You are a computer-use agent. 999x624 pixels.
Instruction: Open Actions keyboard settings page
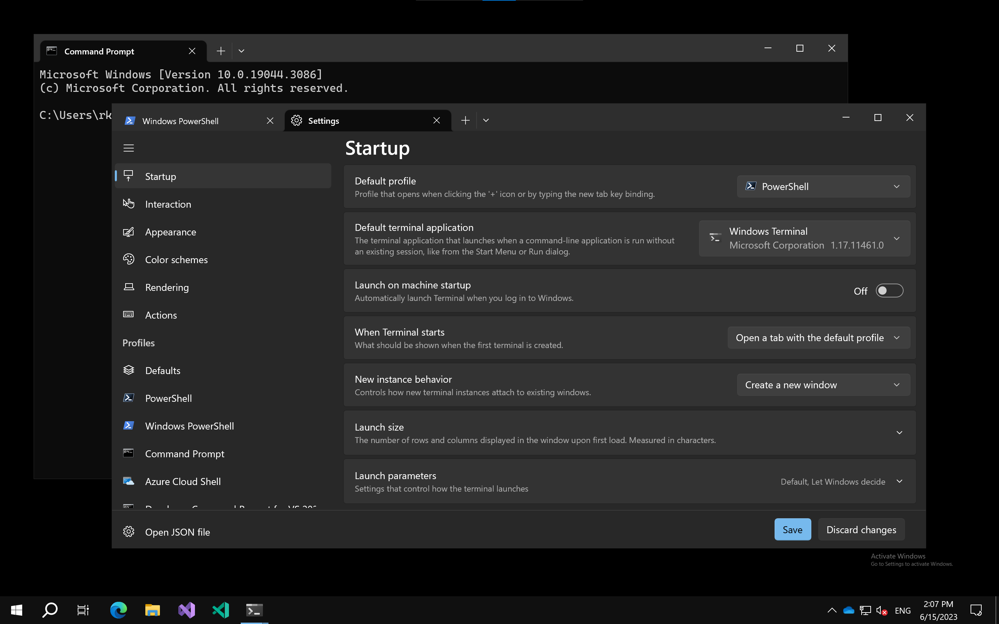coord(161,315)
